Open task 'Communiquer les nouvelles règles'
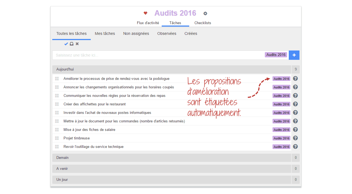This screenshot has height=194, width=352. click(114, 96)
